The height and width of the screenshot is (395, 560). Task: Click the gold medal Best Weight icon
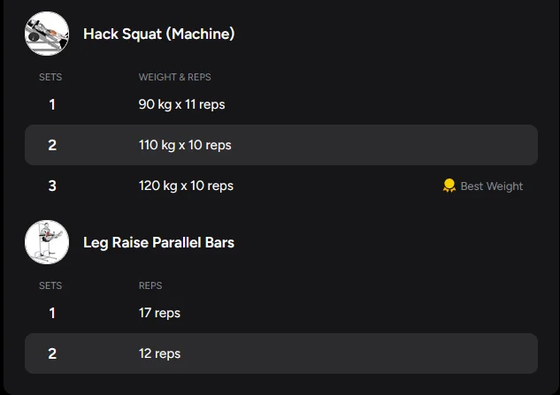click(449, 186)
